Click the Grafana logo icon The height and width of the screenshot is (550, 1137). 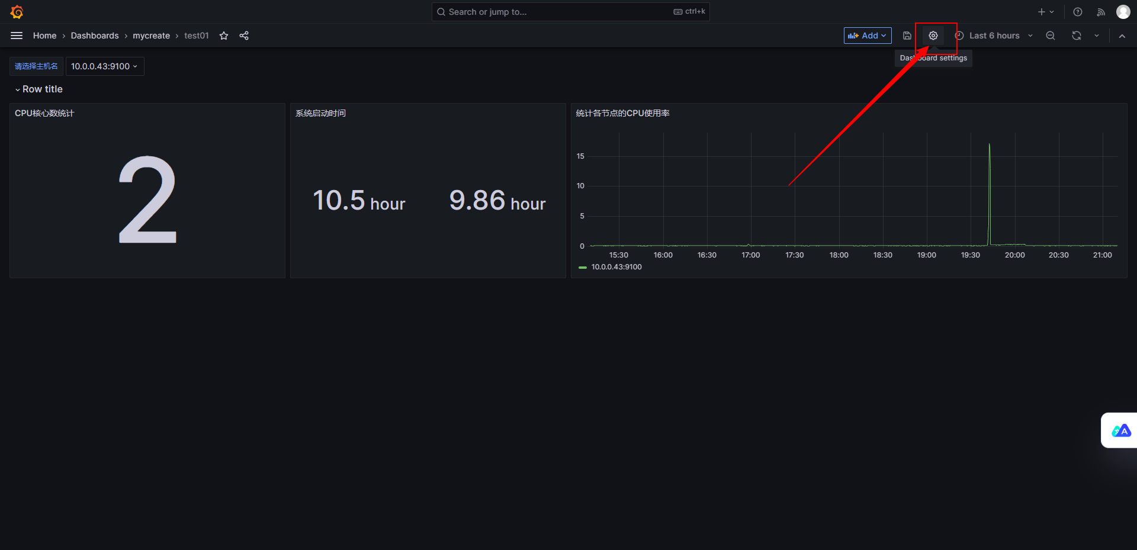(17, 12)
